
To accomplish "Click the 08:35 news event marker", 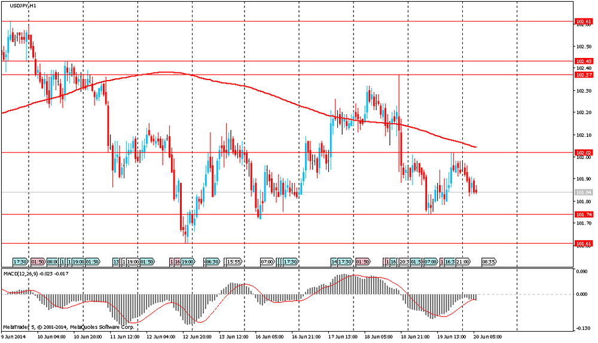I will (488, 262).
